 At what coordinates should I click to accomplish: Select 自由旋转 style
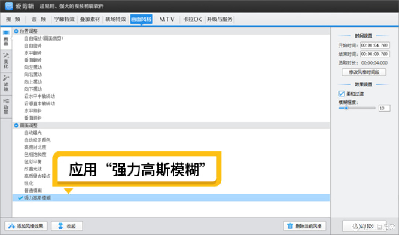tap(33, 45)
